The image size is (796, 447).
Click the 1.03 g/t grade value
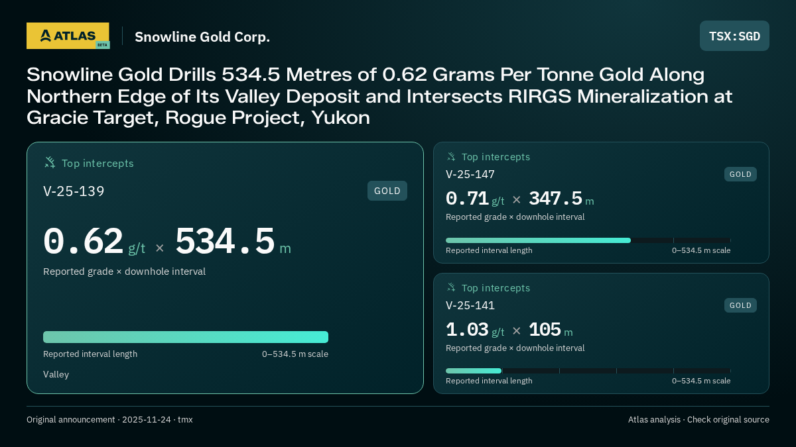pyautogui.click(x=475, y=330)
